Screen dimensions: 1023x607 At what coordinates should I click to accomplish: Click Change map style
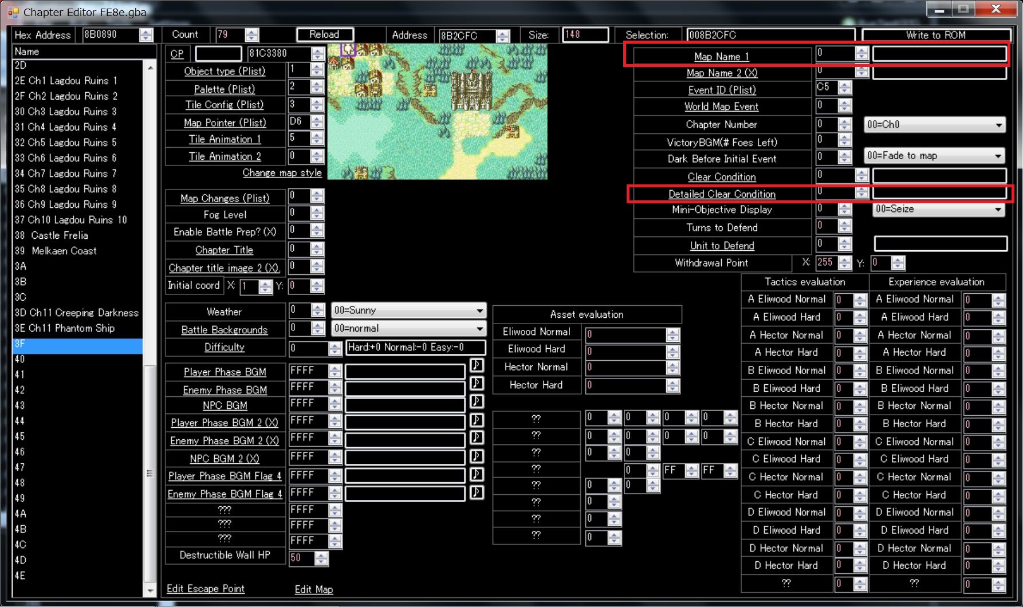pyautogui.click(x=281, y=172)
